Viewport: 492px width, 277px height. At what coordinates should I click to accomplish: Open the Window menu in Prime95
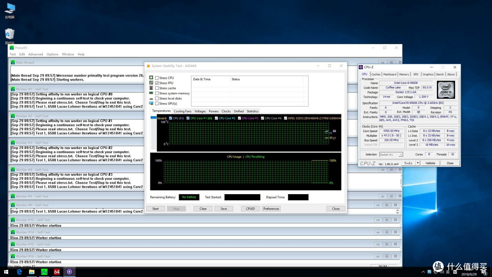tap(68, 54)
